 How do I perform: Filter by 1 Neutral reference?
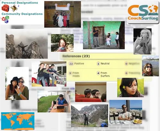pos(103,64)
